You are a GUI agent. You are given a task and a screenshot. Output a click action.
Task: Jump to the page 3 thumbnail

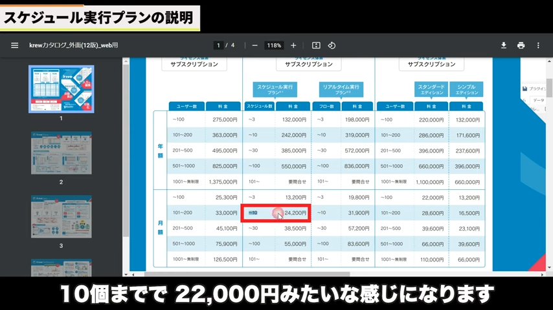tap(61, 216)
